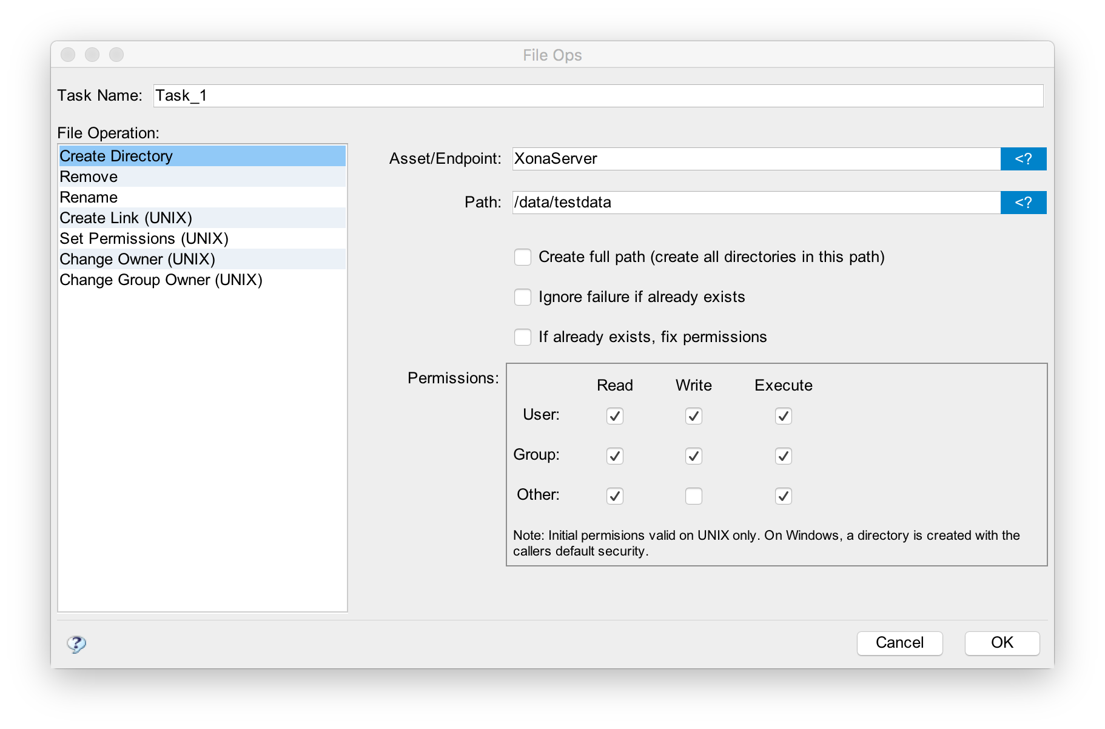
Task: Enable Create full path checkbox
Action: [x=523, y=257]
